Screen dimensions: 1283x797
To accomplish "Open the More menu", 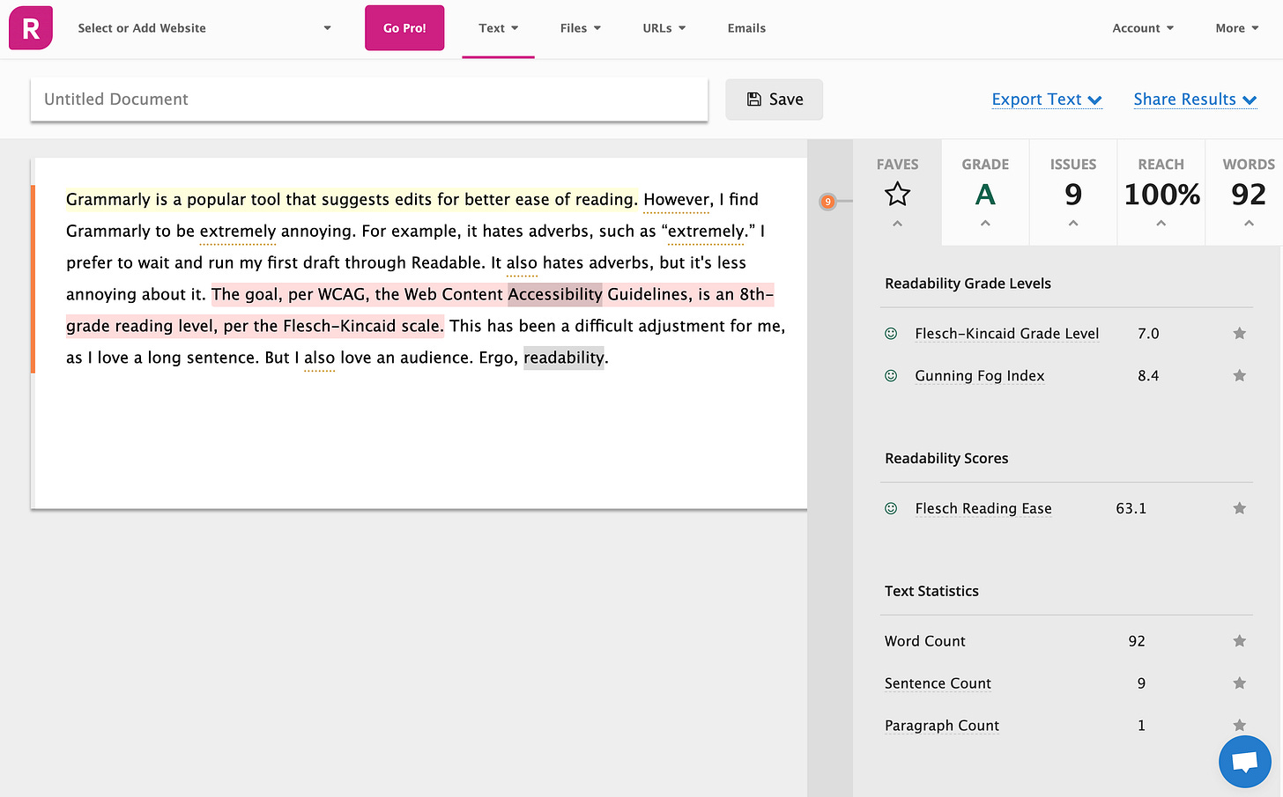I will (1236, 28).
